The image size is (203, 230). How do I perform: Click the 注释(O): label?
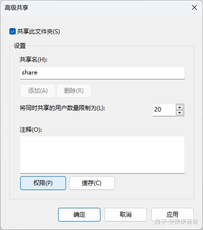click(31, 129)
